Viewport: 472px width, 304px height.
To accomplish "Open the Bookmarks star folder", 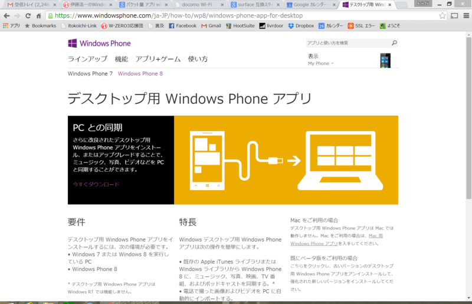I will click(40, 26).
